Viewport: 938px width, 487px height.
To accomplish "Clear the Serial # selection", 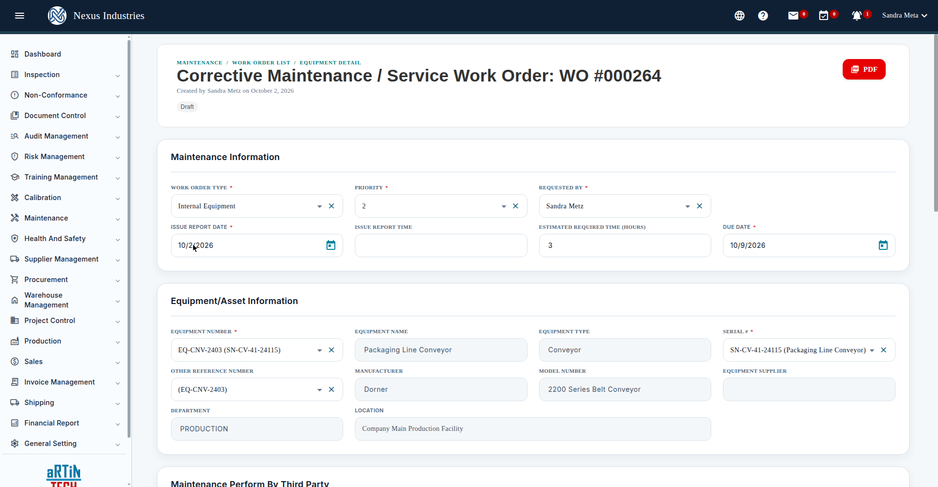I will [884, 350].
